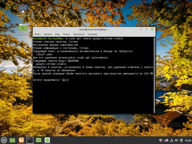Open the folder icon right of the terminal icon
The height and width of the screenshot is (144, 192).
pos(38,140)
